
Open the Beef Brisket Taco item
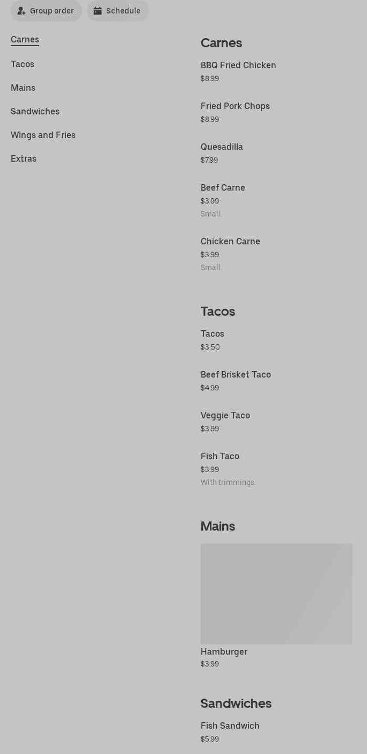[236, 375]
